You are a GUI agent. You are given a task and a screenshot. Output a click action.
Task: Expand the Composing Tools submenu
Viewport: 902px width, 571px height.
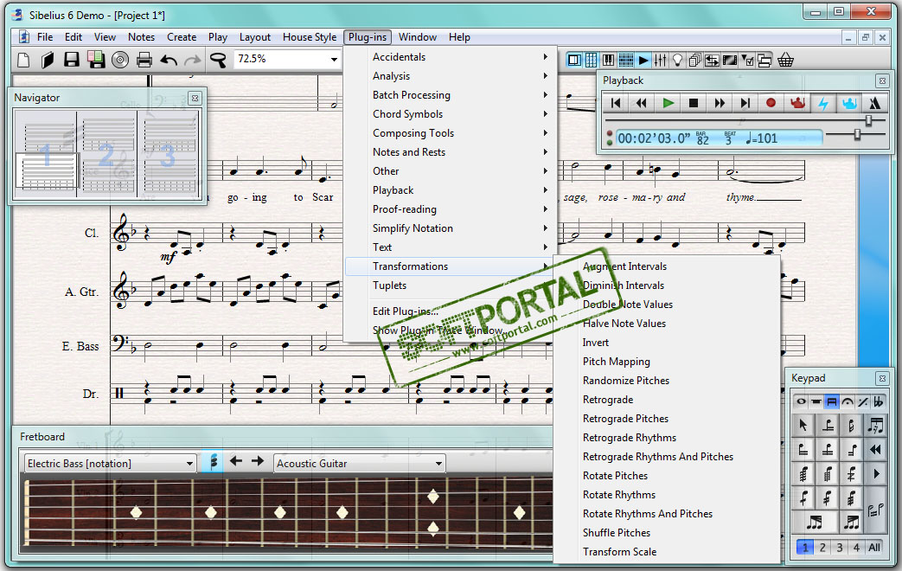pos(451,133)
